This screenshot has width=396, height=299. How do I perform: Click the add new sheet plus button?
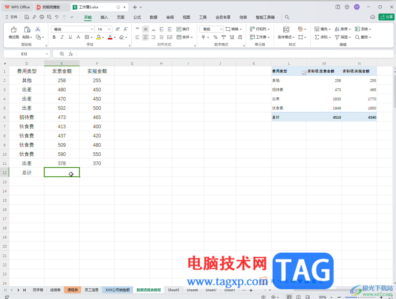tap(251, 290)
